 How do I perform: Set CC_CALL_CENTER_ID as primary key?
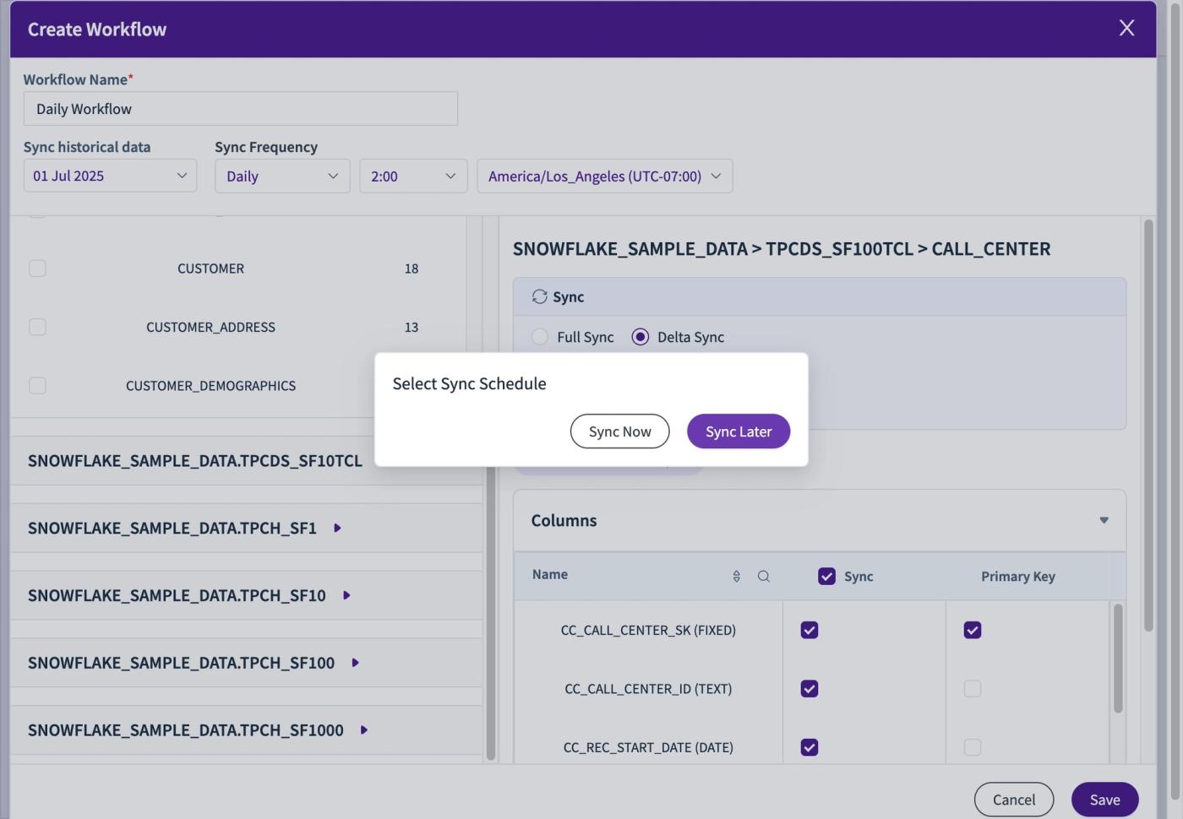pos(973,689)
